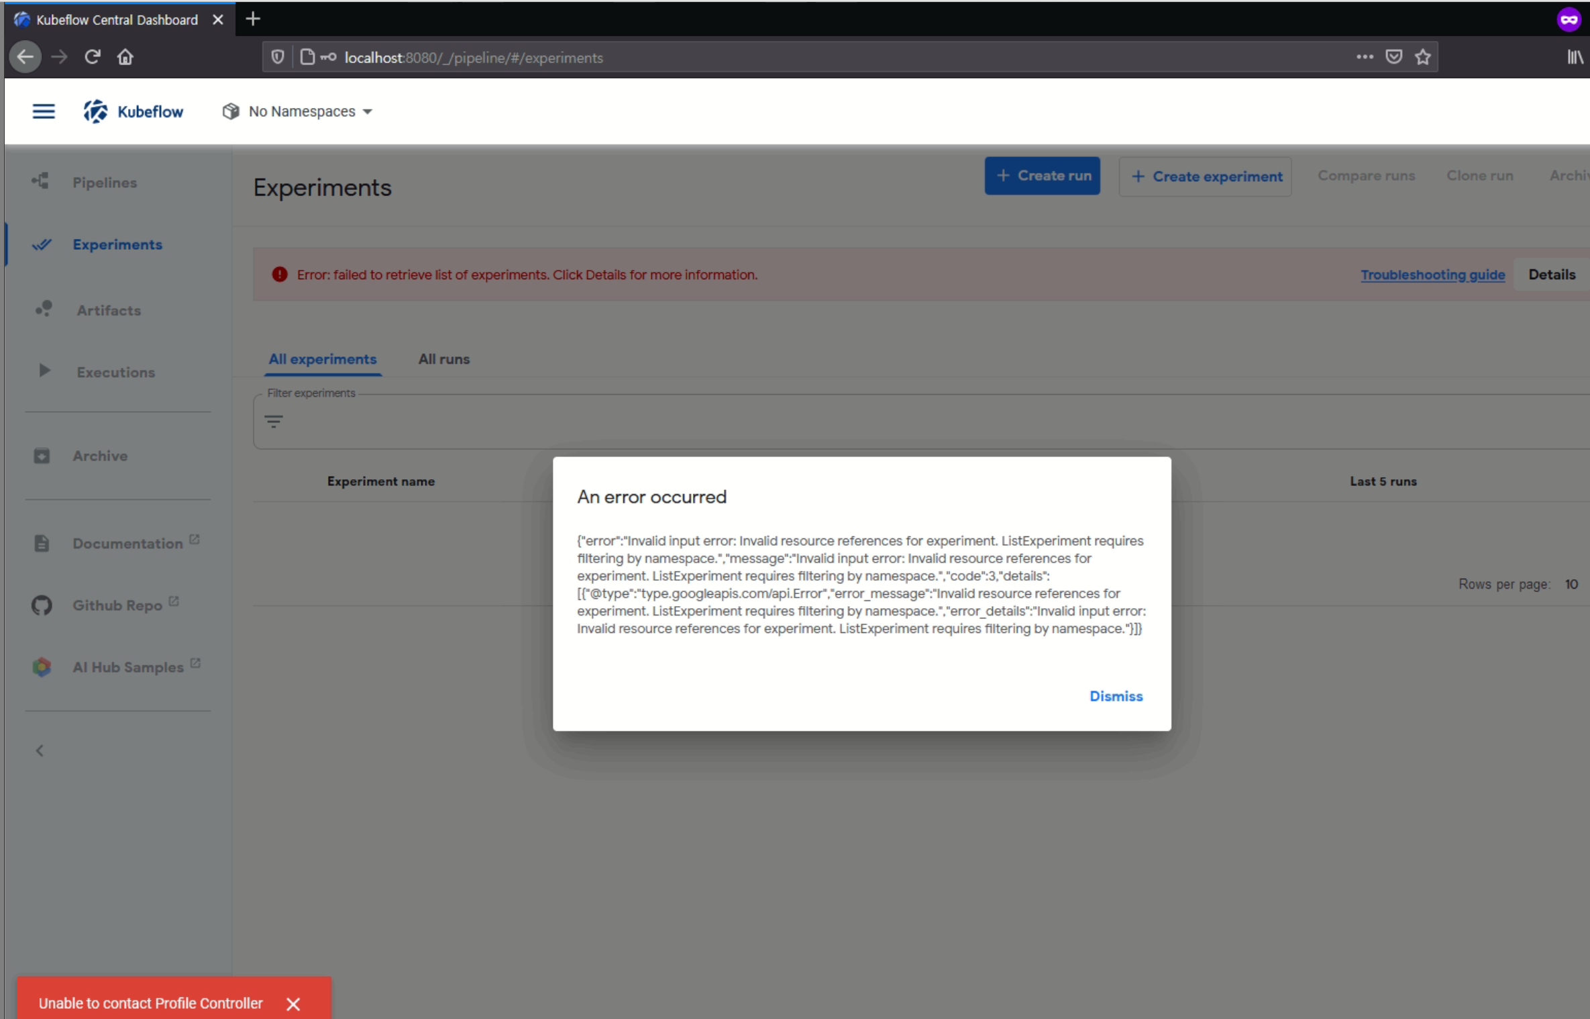Toggle the tracking protection shield icon
Image resolution: width=1590 pixels, height=1019 pixels.
[276, 57]
